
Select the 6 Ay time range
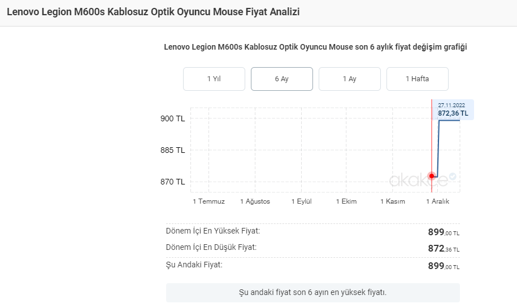tap(281, 79)
